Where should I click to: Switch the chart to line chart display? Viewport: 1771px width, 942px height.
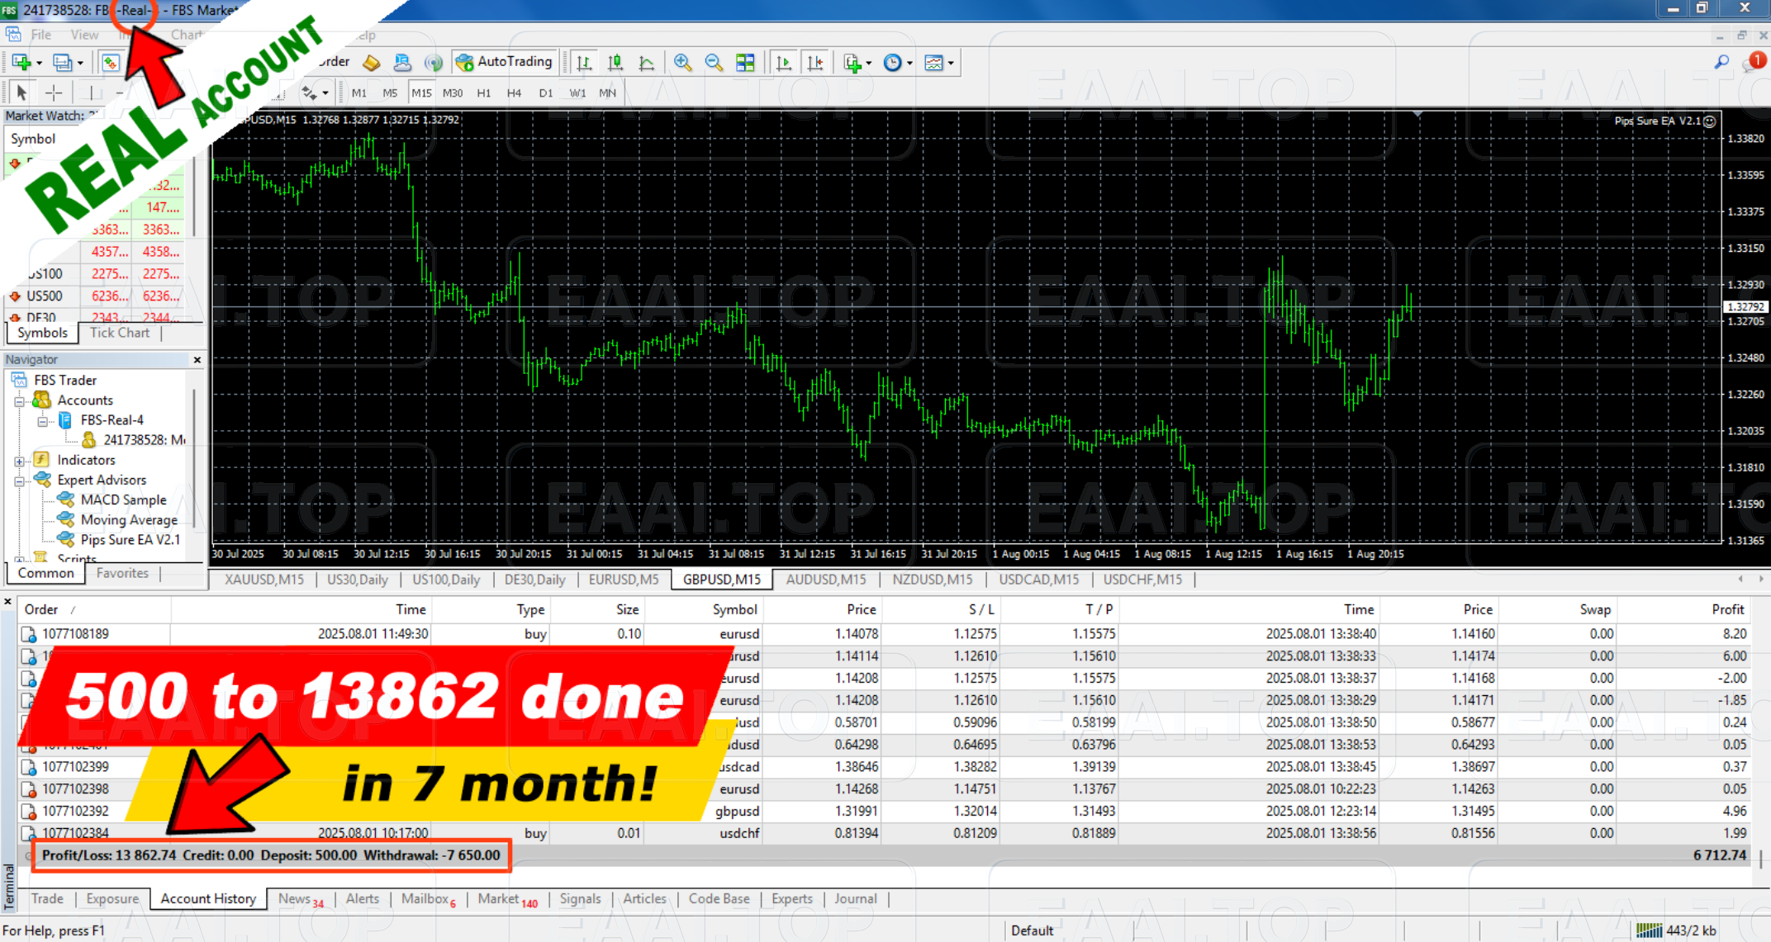coord(648,62)
